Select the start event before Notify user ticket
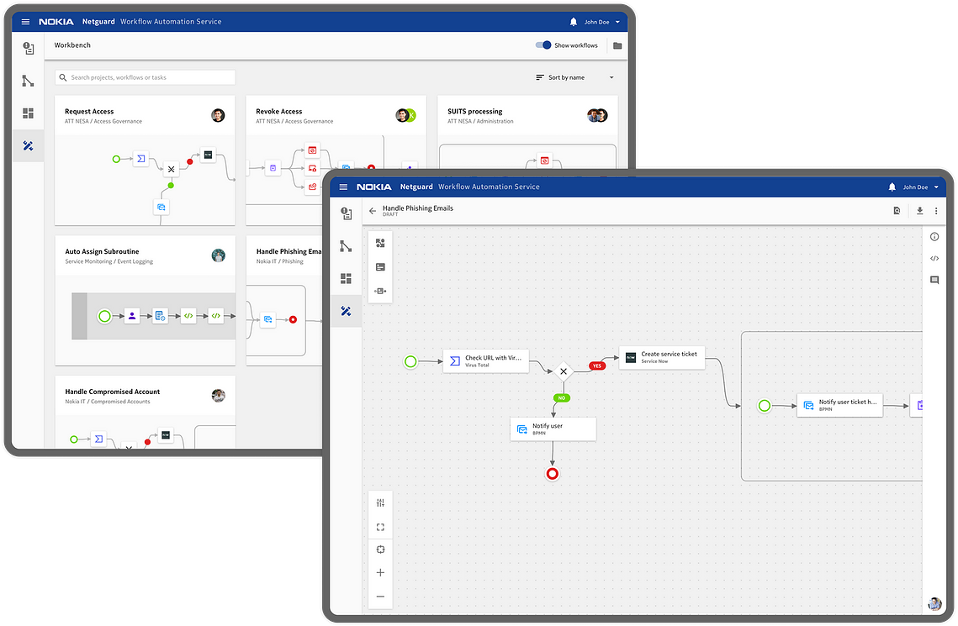This screenshot has width=958, height=626. 765,405
